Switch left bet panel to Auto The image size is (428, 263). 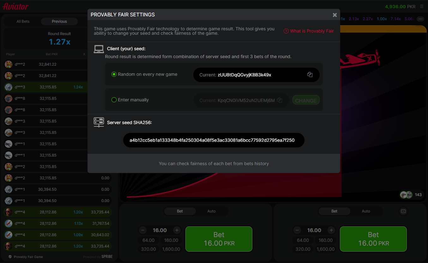pyautogui.click(x=211, y=211)
